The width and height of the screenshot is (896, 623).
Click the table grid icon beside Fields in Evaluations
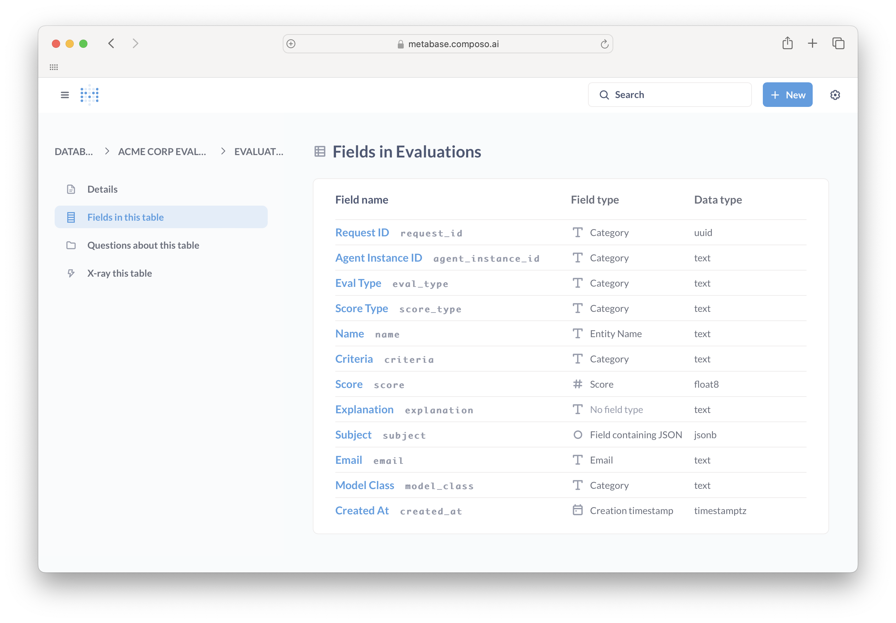[x=320, y=151]
